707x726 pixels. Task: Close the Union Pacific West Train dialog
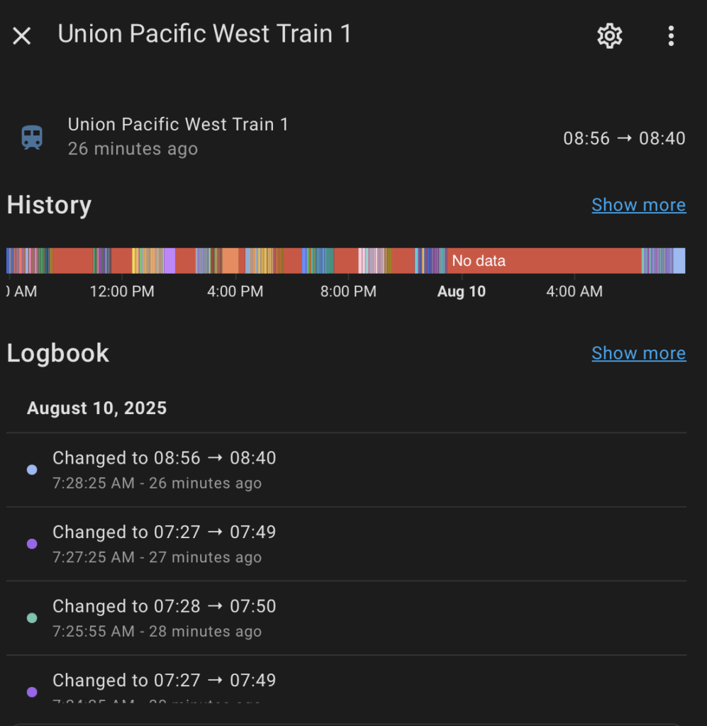tap(22, 35)
